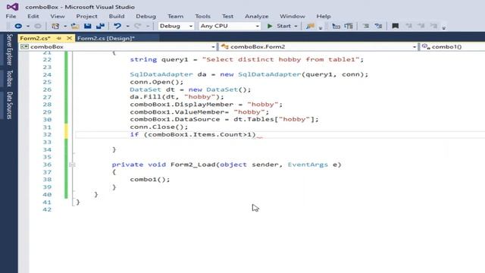Click 'comboBox1.DisplayMember' on line 28
This screenshot has width=485, height=273.
coord(182,105)
